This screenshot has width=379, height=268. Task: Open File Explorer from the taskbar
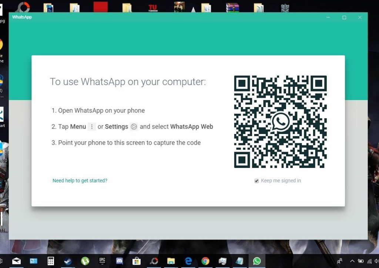tap(171, 261)
